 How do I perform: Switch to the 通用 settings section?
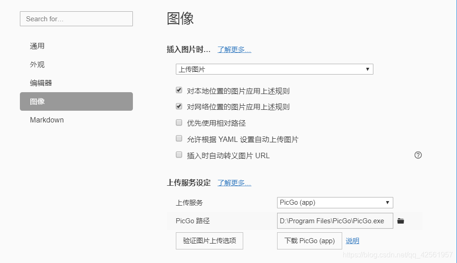[x=37, y=46]
